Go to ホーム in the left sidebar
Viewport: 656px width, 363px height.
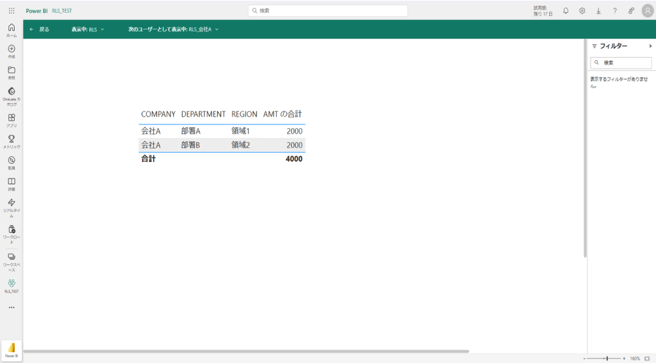(12, 29)
